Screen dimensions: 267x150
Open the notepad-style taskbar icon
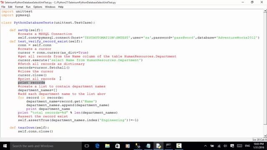coord(148,146)
